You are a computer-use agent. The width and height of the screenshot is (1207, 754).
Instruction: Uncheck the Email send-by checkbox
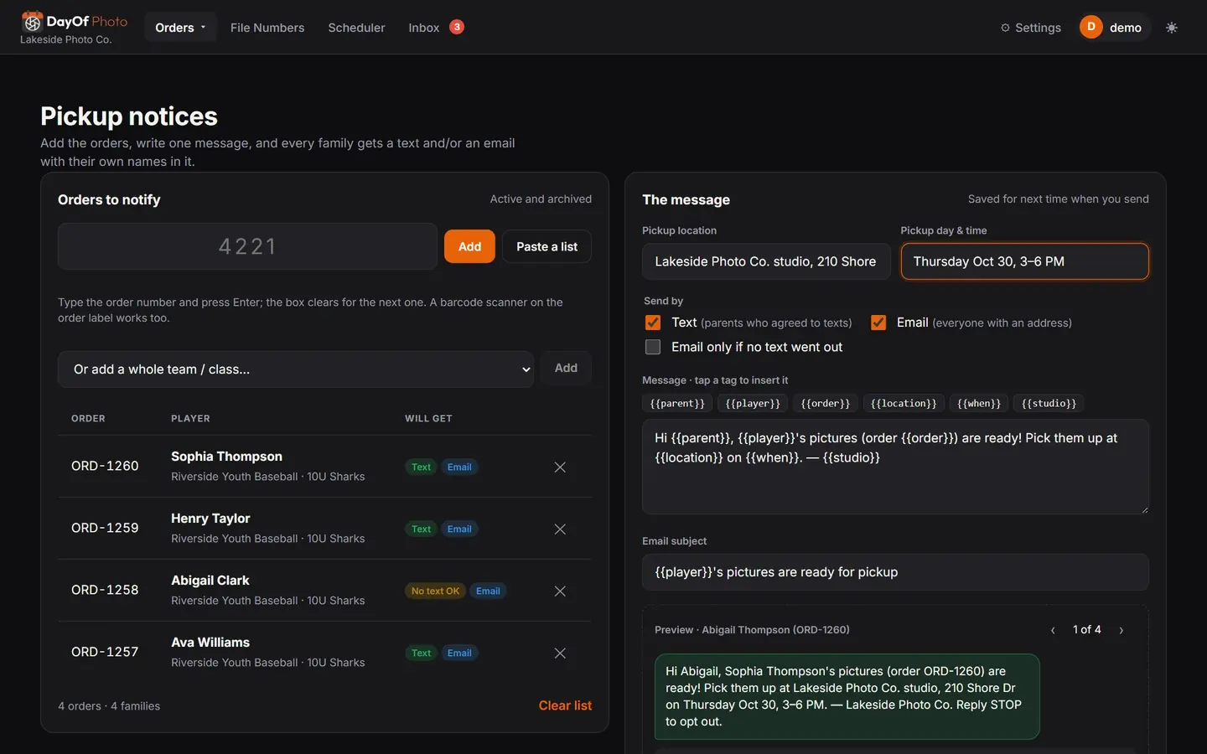pyautogui.click(x=878, y=323)
